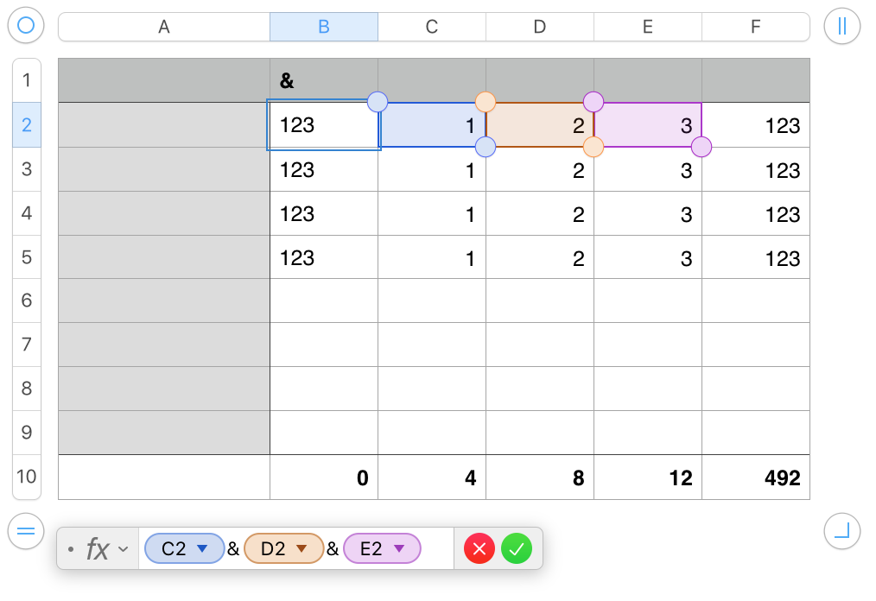This screenshot has width=876, height=601.
Task: Tap the purple selection handle on the E2 range
Action: click(701, 147)
